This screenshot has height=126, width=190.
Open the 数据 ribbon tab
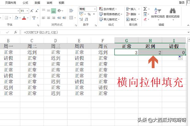tap(37, 3)
